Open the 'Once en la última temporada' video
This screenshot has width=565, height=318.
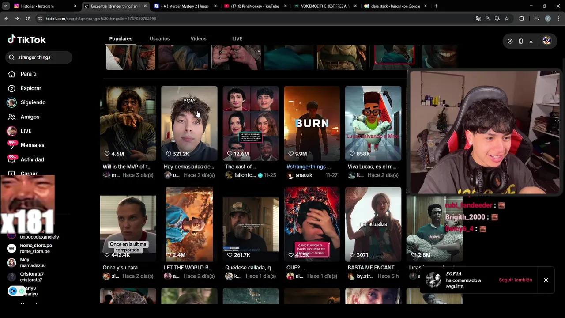(x=128, y=224)
